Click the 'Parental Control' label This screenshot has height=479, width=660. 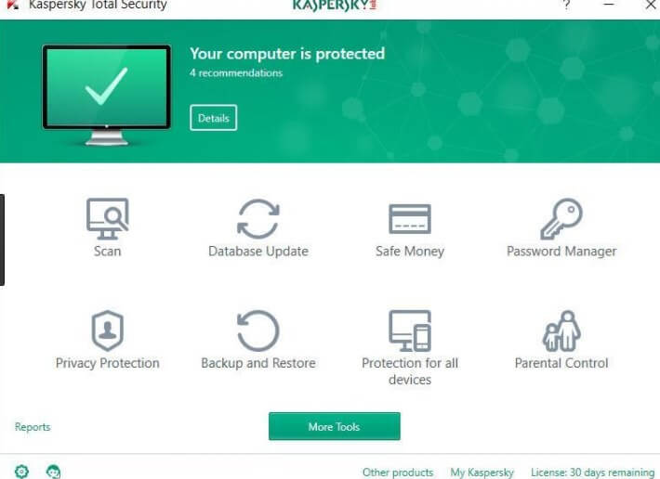561,363
